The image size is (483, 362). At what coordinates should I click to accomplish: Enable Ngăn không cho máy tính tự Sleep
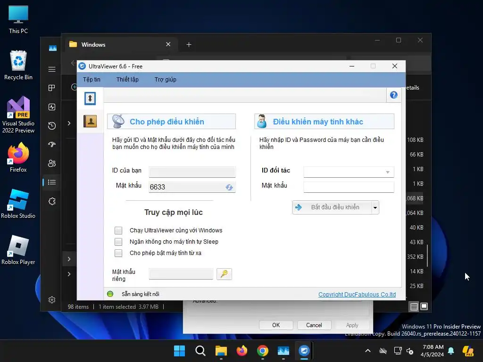tap(118, 242)
